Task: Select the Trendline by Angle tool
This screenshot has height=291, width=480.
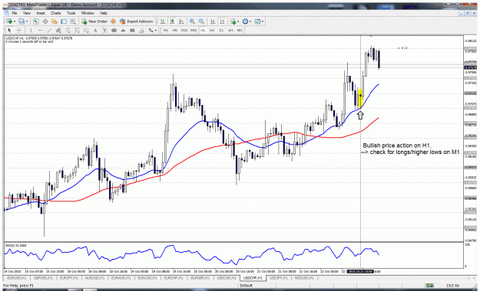Action: 141,30
